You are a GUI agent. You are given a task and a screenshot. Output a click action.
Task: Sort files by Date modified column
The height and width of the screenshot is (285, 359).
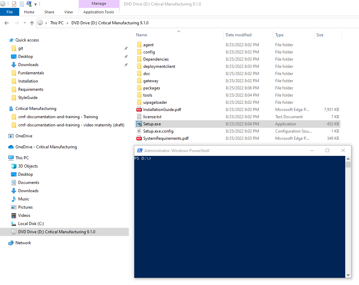pos(238,35)
